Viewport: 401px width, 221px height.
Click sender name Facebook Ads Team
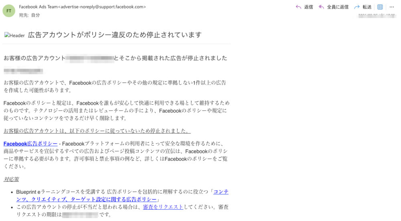[x=38, y=7]
